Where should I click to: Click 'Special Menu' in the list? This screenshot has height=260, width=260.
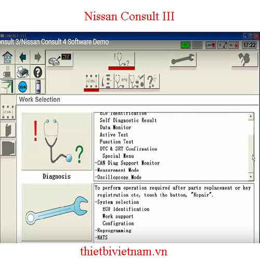tap(118, 156)
